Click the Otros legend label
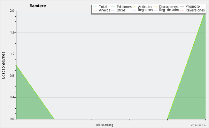 pyautogui.click(x=121, y=10)
